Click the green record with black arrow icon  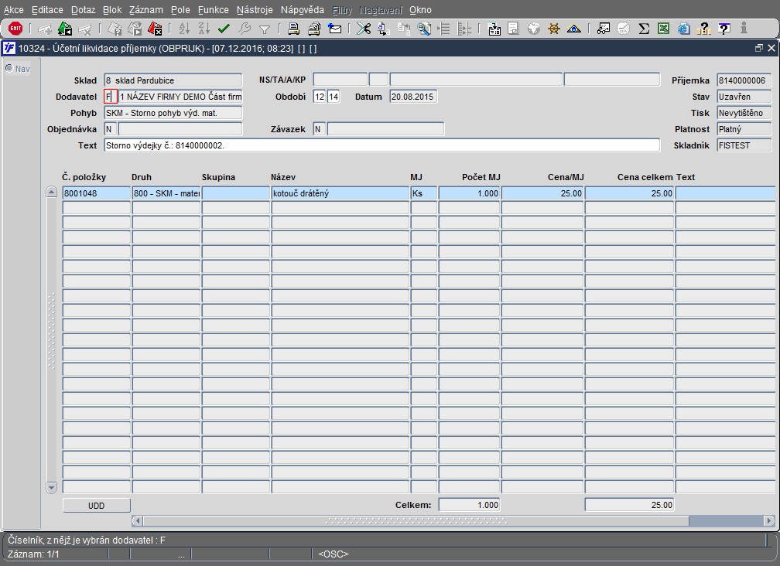pyautogui.click(x=65, y=29)
